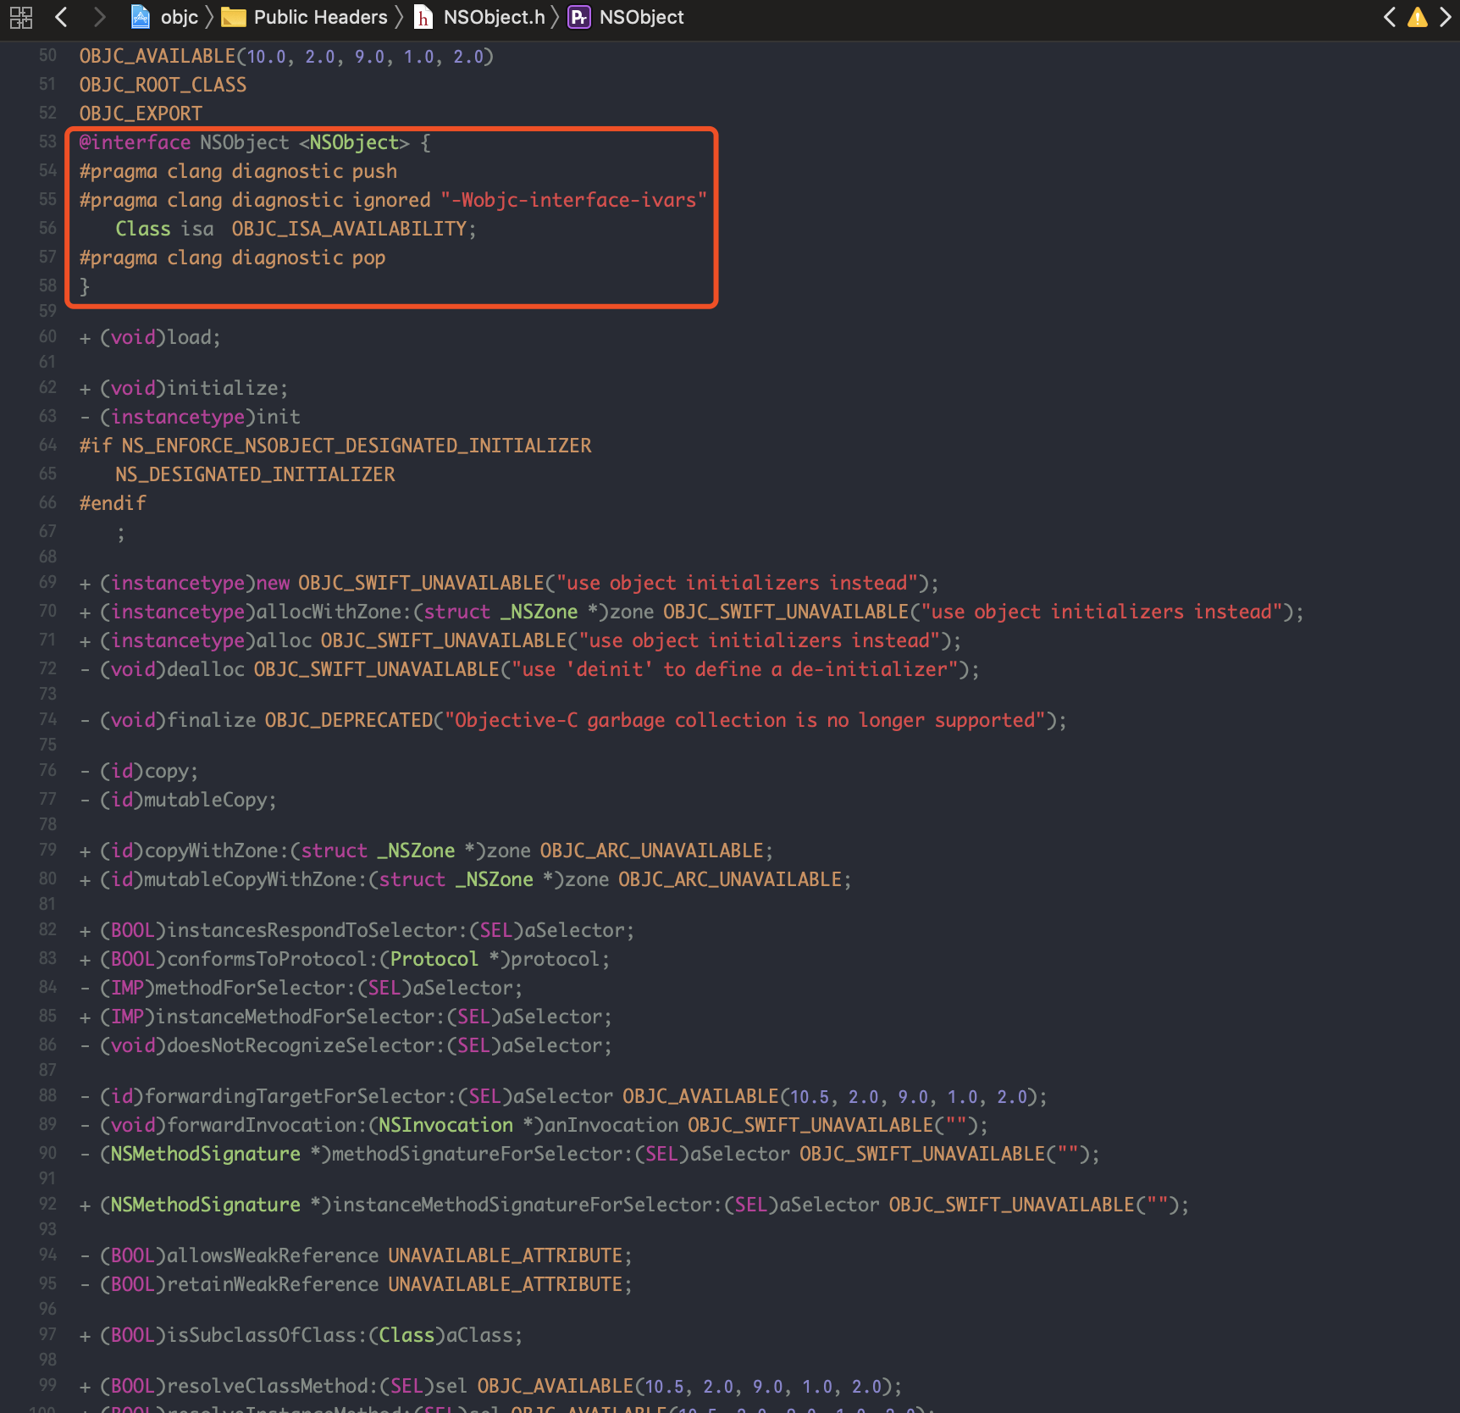This screenshot has height=1413, width=1460.
Task: Click 'instanceMethodForSelector:' method
Action: click(x=301, y=1017)
